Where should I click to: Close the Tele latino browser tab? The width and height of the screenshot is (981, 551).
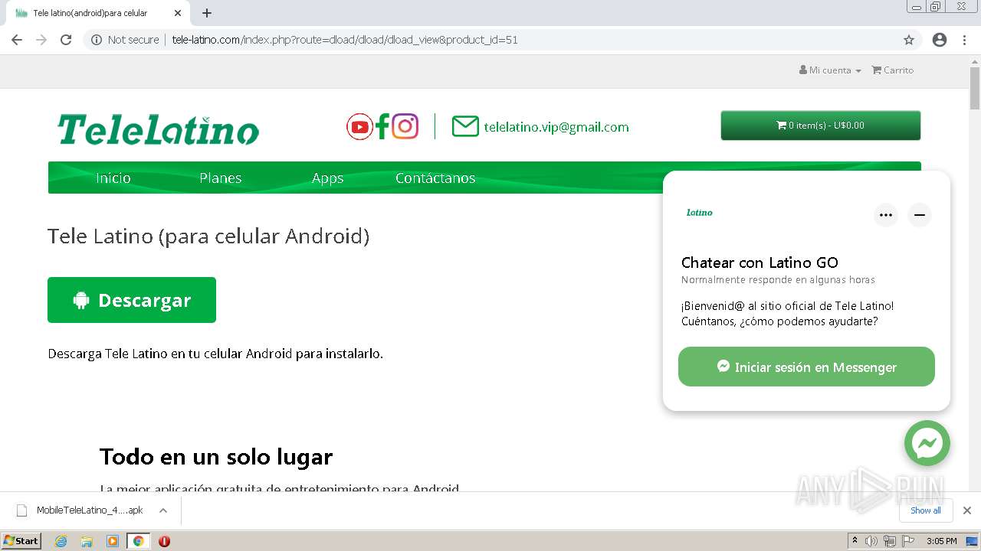pos(178,13)
